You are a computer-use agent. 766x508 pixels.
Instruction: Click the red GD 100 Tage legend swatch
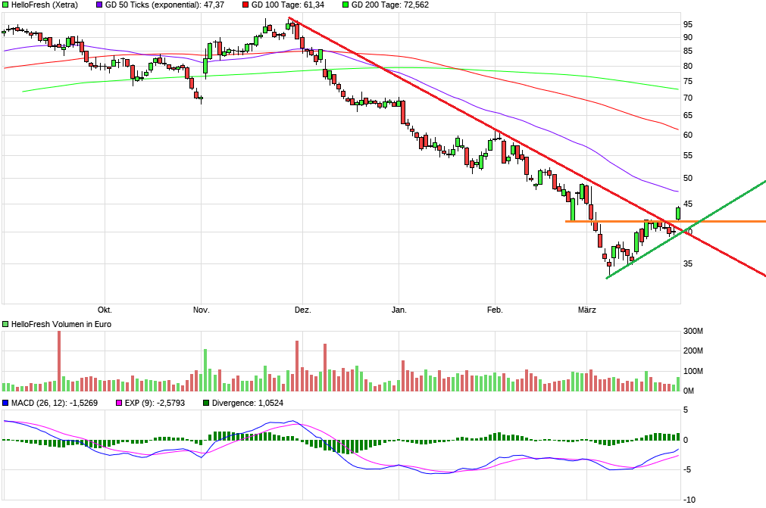245,5
